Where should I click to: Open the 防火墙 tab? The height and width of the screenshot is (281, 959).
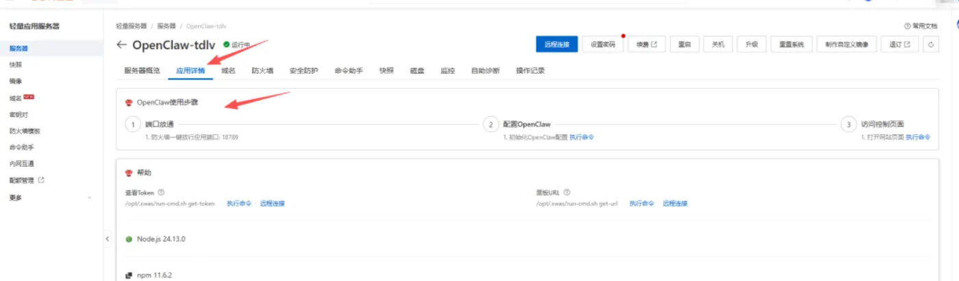click(x=262, y=70)
